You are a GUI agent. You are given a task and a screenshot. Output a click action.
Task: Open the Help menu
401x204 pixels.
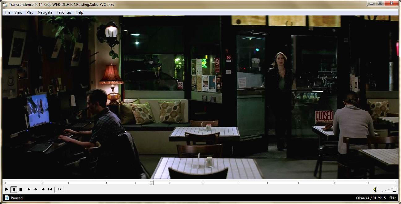point(79,12)
